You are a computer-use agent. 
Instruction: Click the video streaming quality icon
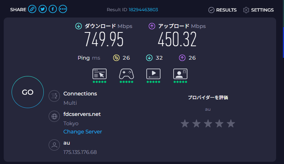(153, 74)
